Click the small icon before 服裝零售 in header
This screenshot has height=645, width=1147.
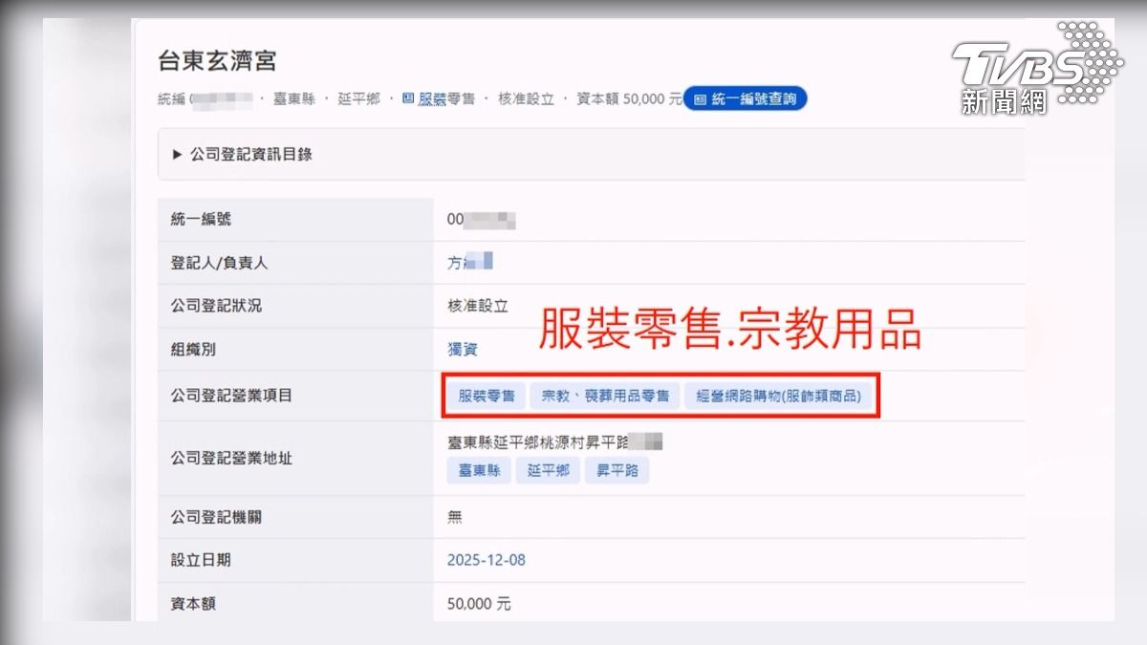[x=408, y=98]
